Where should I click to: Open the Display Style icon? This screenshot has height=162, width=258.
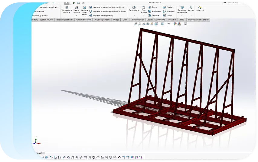coord(162,24)
